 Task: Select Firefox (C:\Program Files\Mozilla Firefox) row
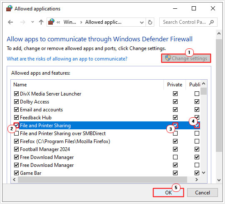[x=65, y=141]
